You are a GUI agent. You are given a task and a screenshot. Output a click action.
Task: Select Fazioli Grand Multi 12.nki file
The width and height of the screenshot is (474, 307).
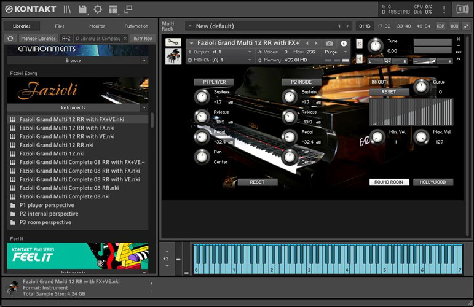[52, 153]
